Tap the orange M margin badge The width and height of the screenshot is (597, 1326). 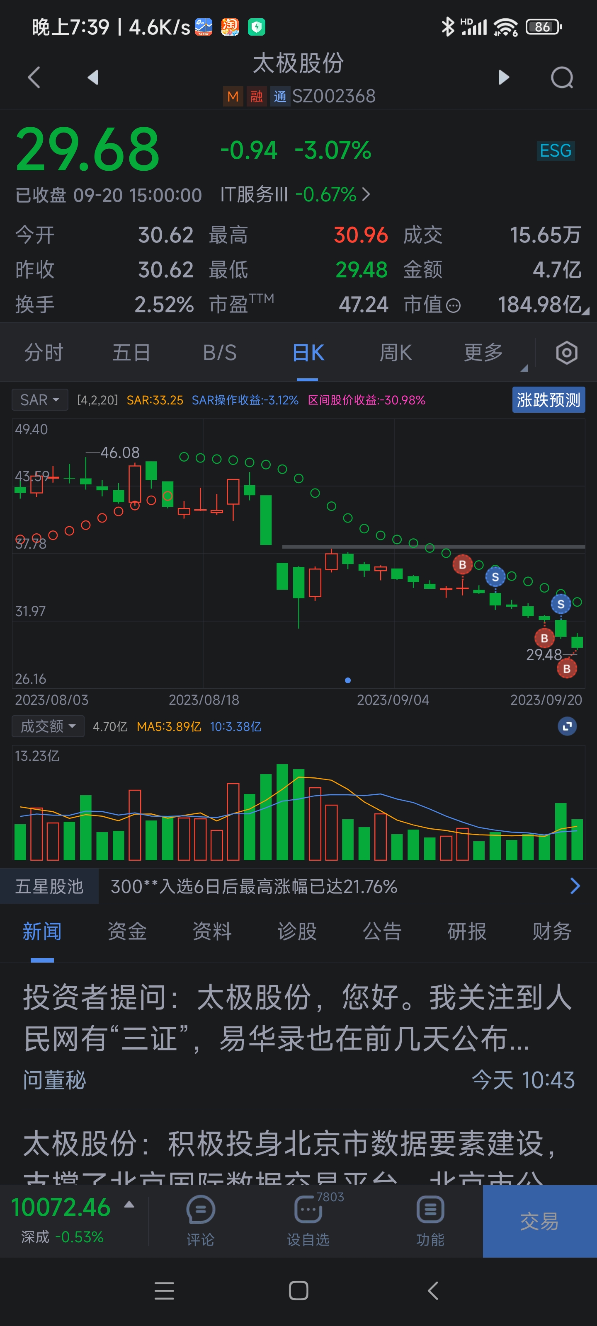tap(233, 96)
